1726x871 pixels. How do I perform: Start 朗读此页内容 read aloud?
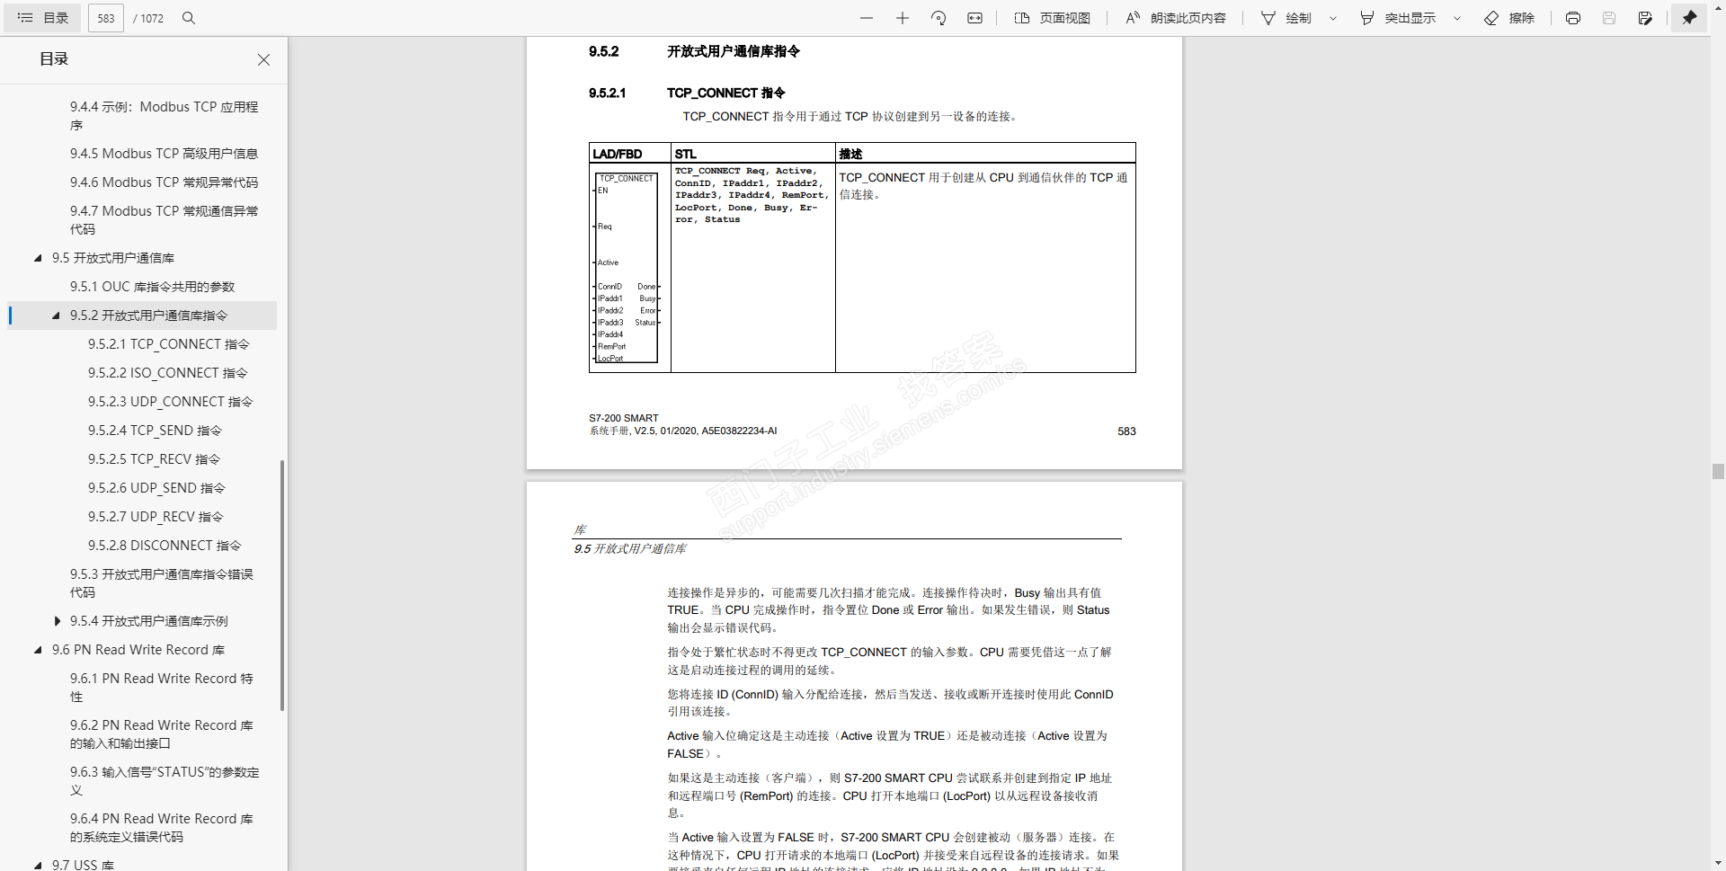(1176, 18)
